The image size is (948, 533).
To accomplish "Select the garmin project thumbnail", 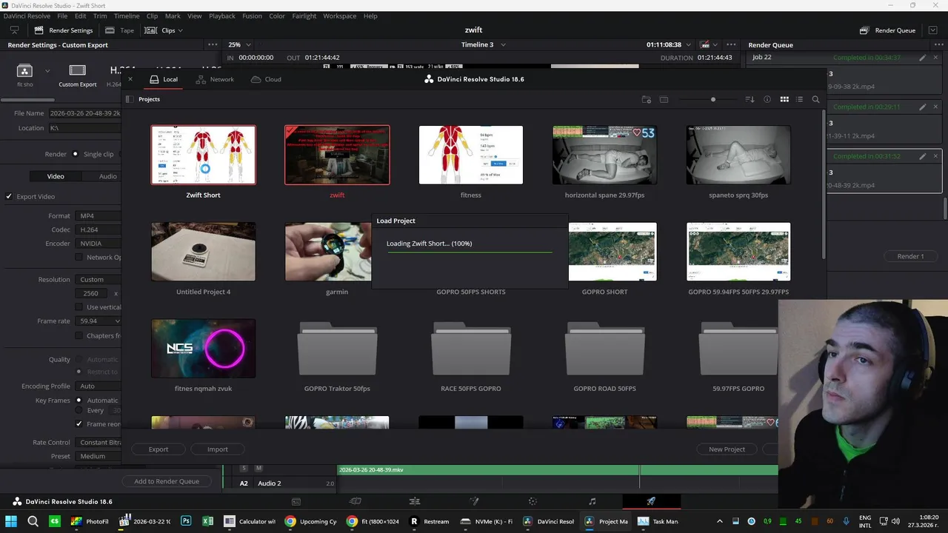I will 328,252.
